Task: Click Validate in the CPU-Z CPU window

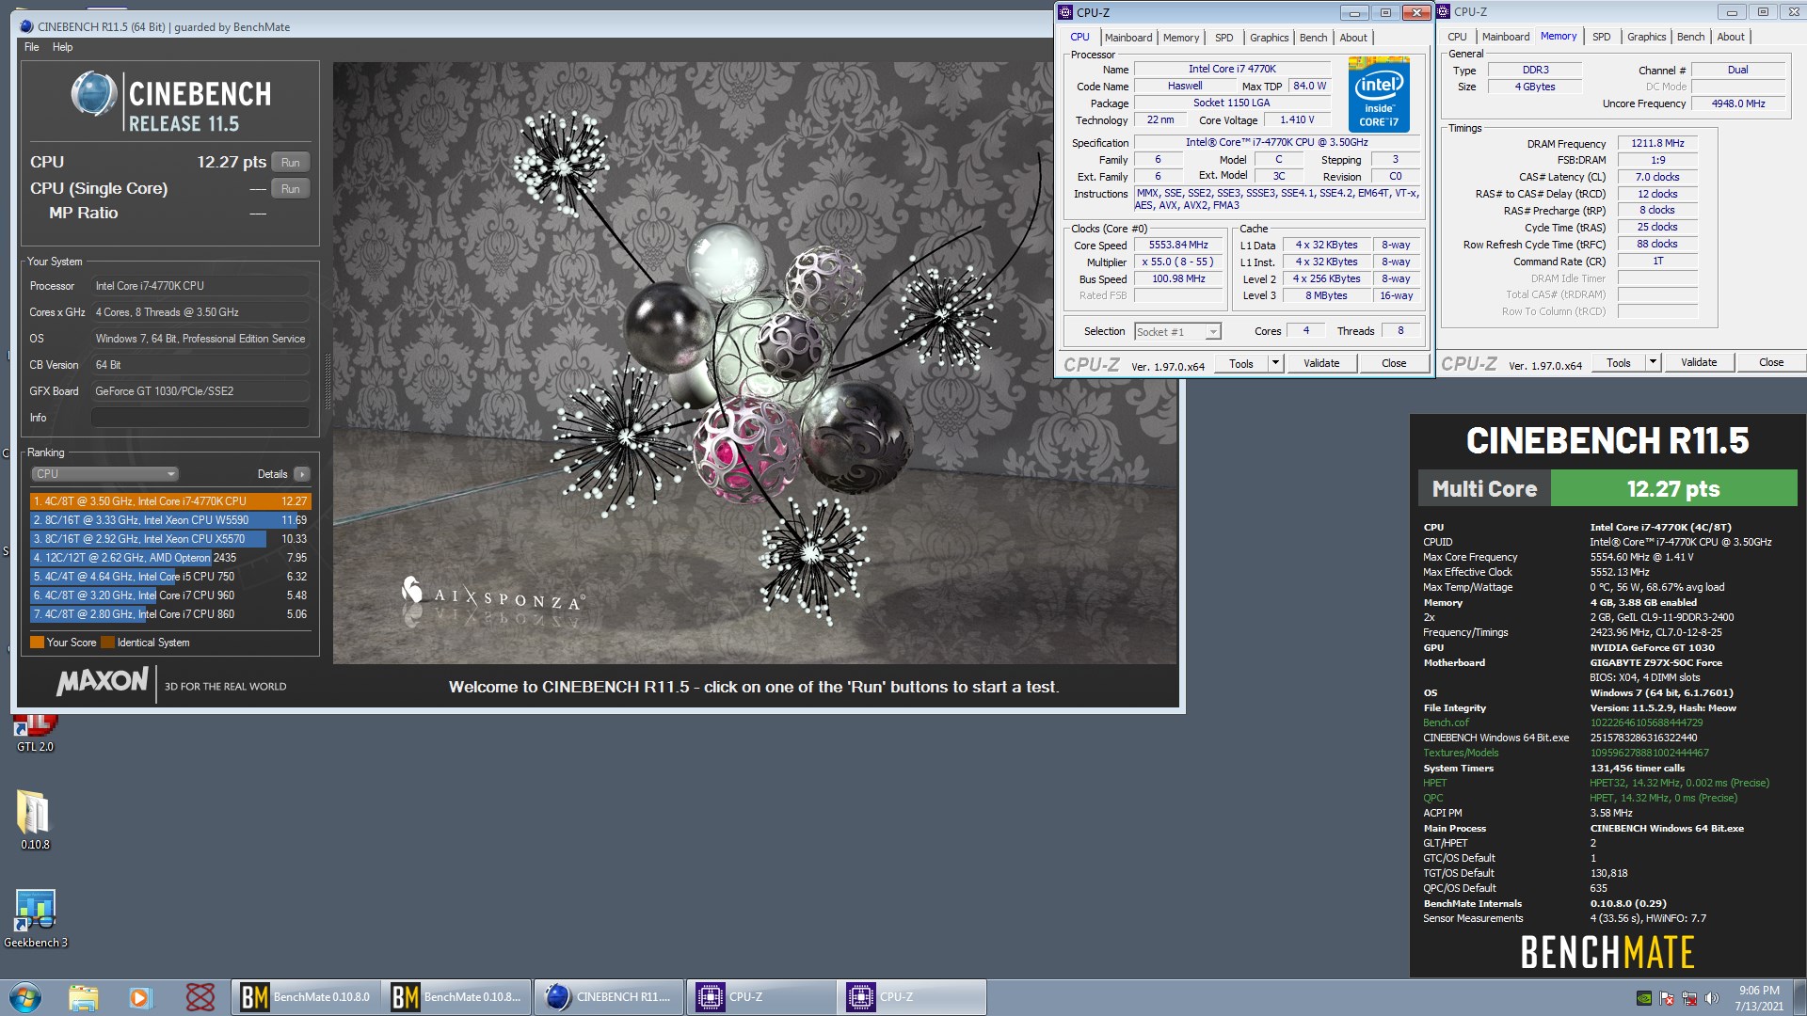Action: (x=1321, y=364)
